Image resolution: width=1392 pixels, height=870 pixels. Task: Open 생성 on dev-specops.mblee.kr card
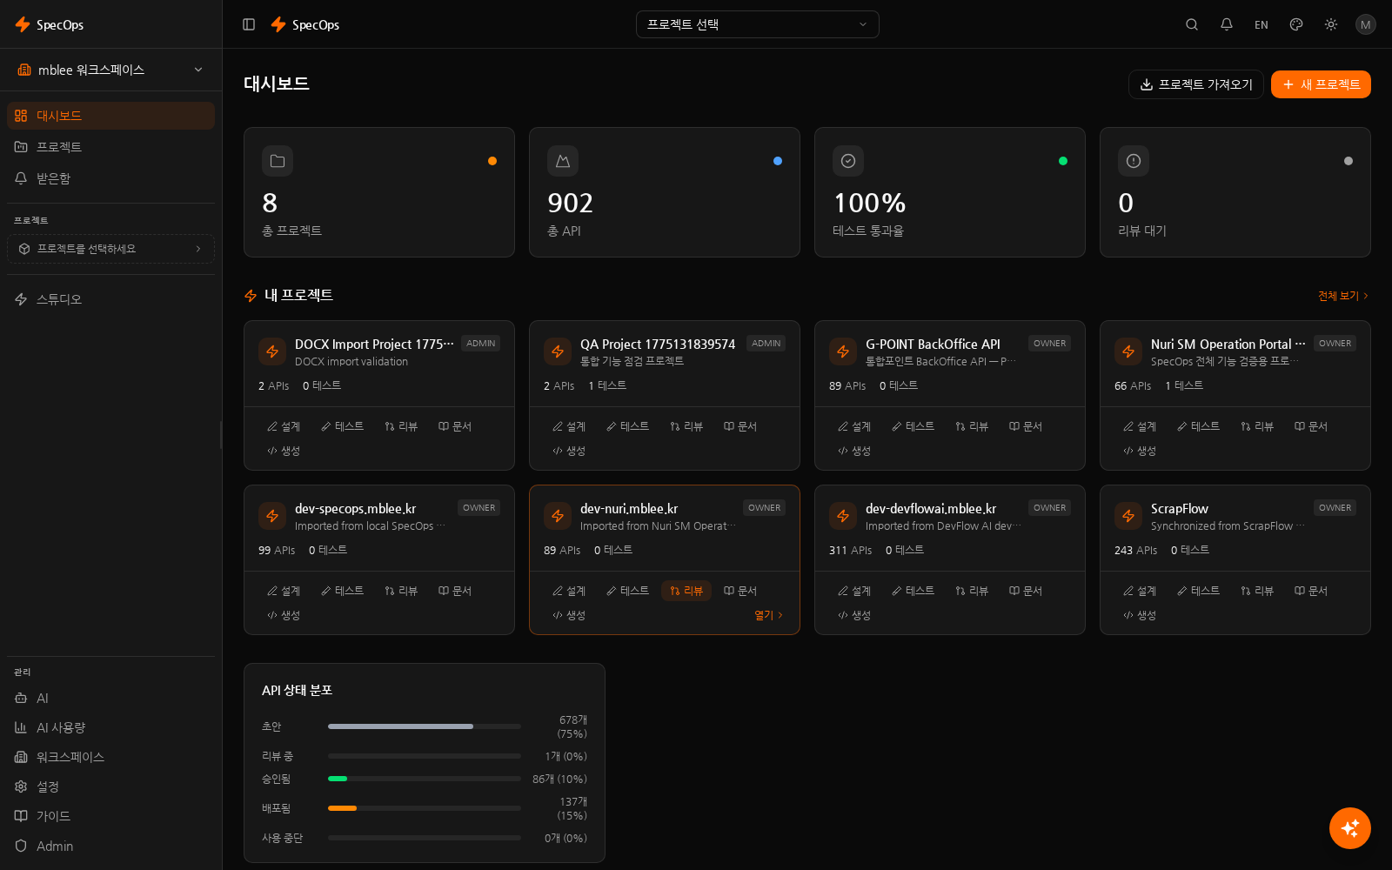click(x=284, y=615)
